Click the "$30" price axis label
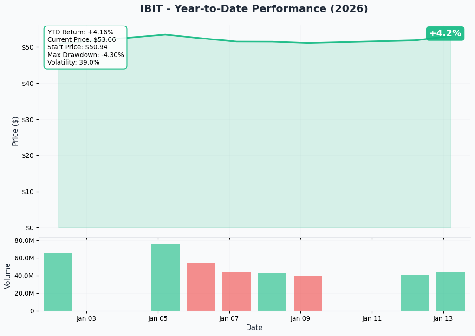The width and height of the screenshot is (475, 336). [x=28, y=120]
